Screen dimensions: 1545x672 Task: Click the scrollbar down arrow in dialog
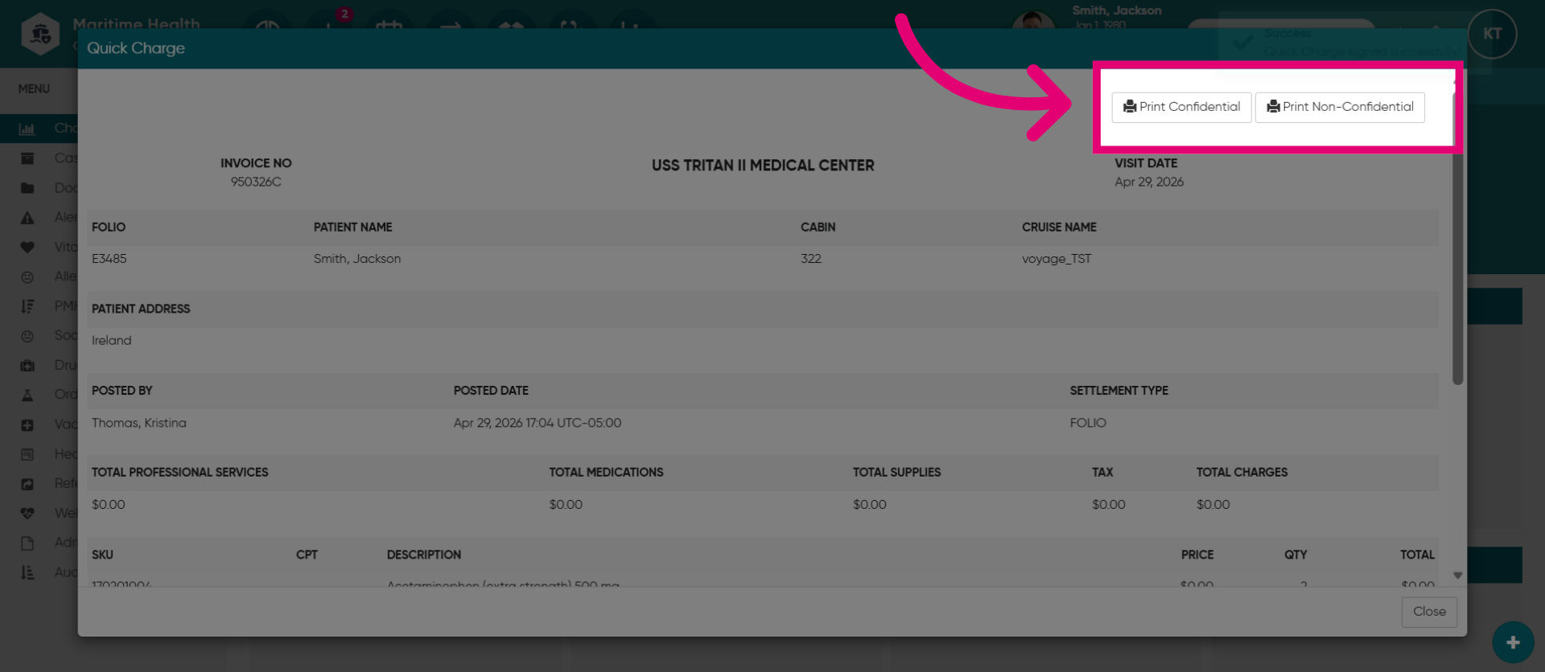1457,576
